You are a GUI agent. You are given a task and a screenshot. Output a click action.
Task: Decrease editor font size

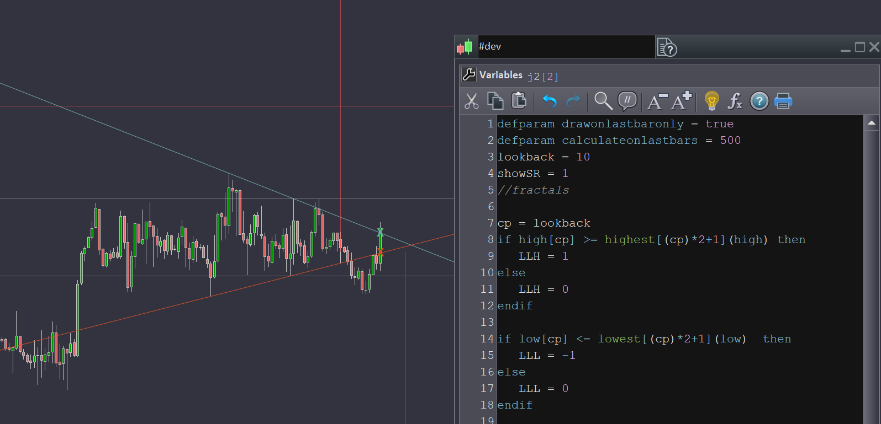(x=657, y=101)
